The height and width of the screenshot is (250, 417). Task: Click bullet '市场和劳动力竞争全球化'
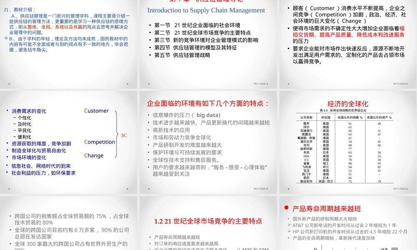[182, 137]
